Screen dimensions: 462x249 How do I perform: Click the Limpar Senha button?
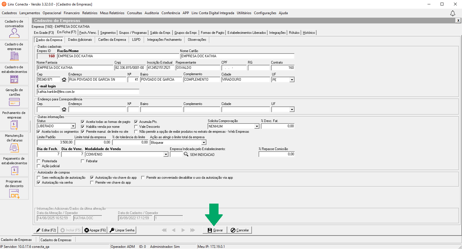click(122, 230)
